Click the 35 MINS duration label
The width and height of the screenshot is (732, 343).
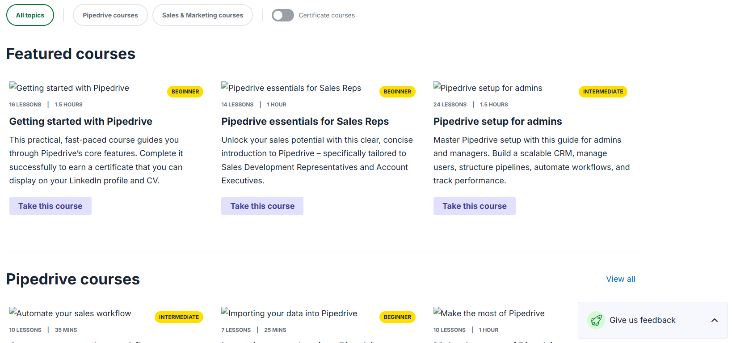point(66,330)
